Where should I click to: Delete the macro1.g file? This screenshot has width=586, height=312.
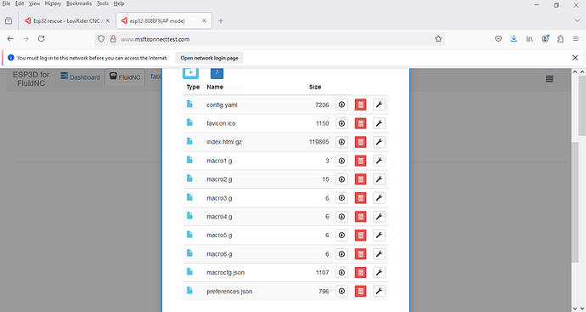360,161
